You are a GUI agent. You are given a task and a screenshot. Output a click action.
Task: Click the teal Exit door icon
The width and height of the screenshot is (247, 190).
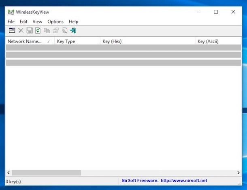click(x=73, y=30)
